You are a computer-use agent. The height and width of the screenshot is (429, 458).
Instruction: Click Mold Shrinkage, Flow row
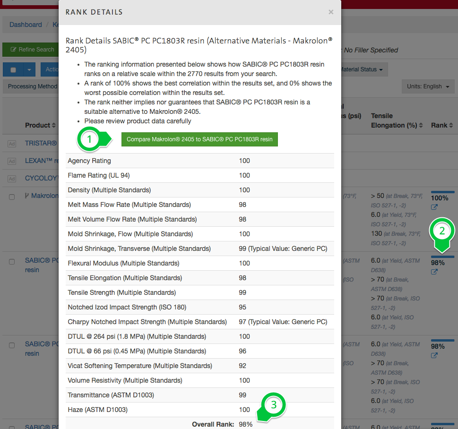[x=200, y=233]
